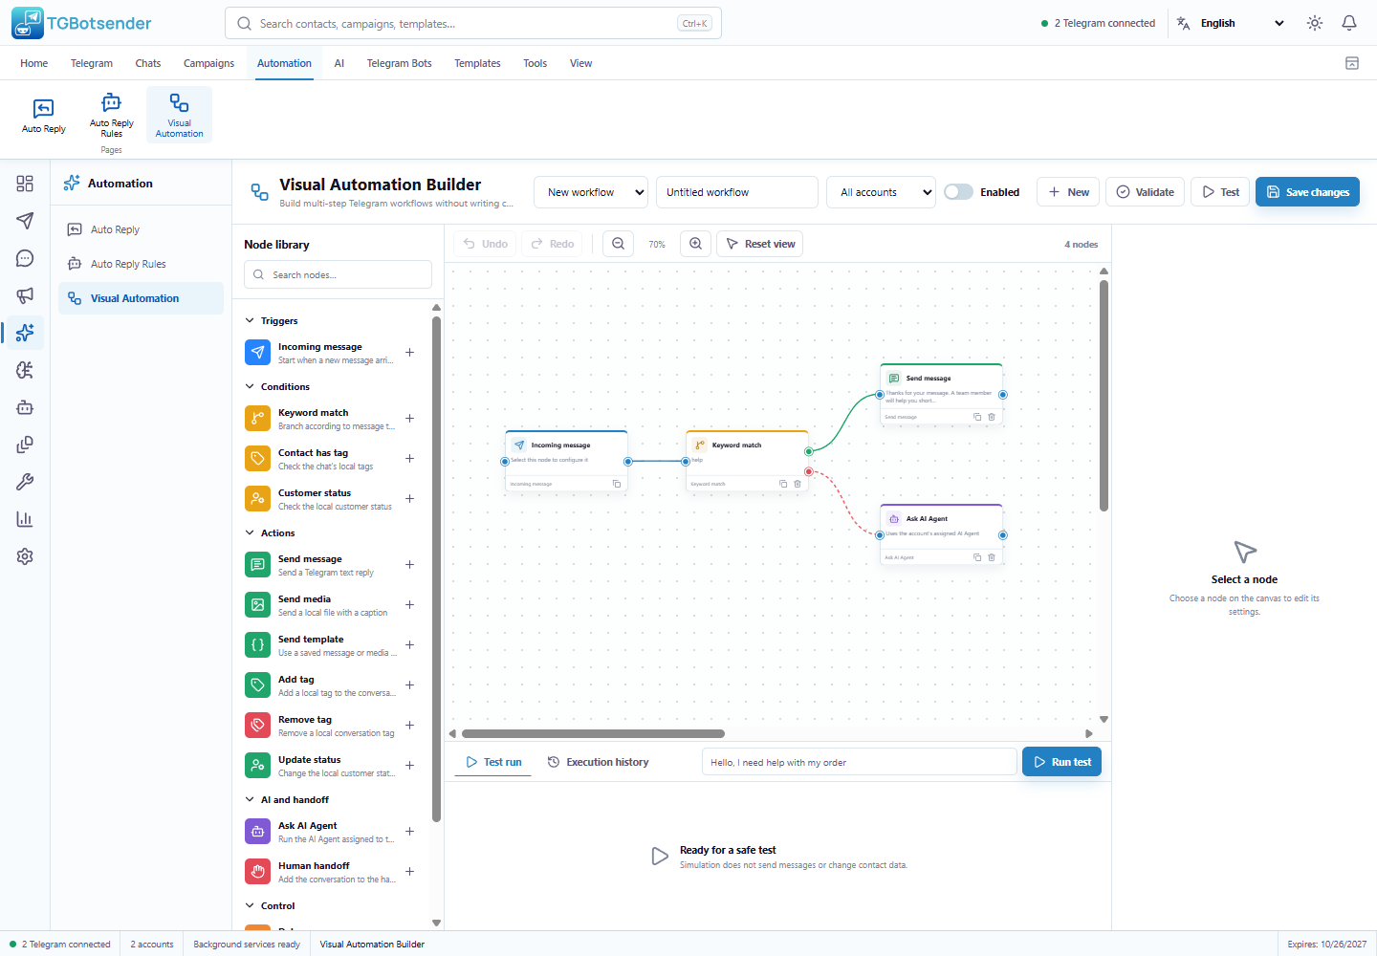Click the language translate icon

point(1184,23)
